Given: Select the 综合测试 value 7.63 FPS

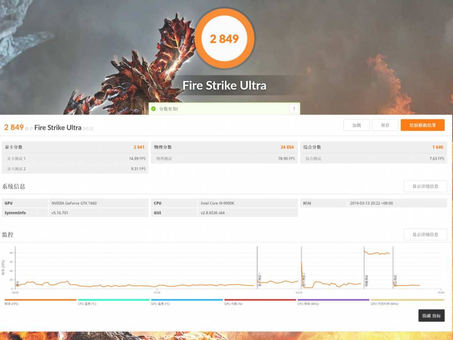Looking at the screenshot, I should (x=437, y=159).
